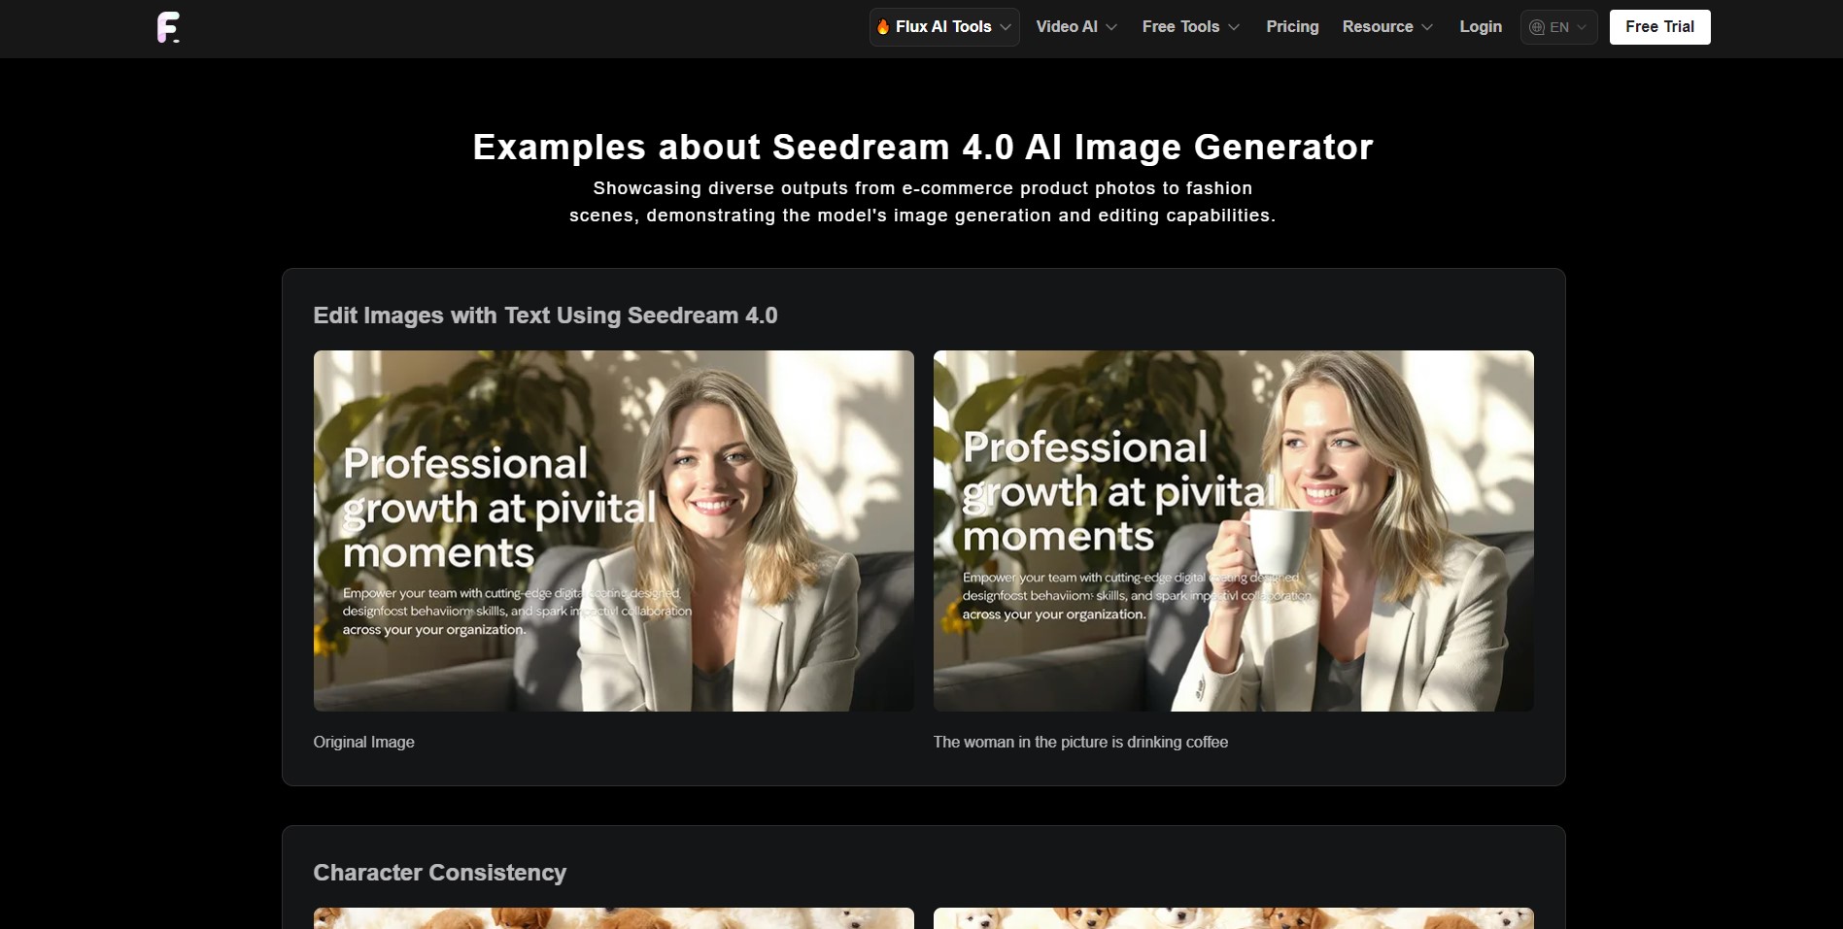Click the right Character Consistency puppy image
The width and height of the screenshot is (1843, 929).
tap(1233, 918)
